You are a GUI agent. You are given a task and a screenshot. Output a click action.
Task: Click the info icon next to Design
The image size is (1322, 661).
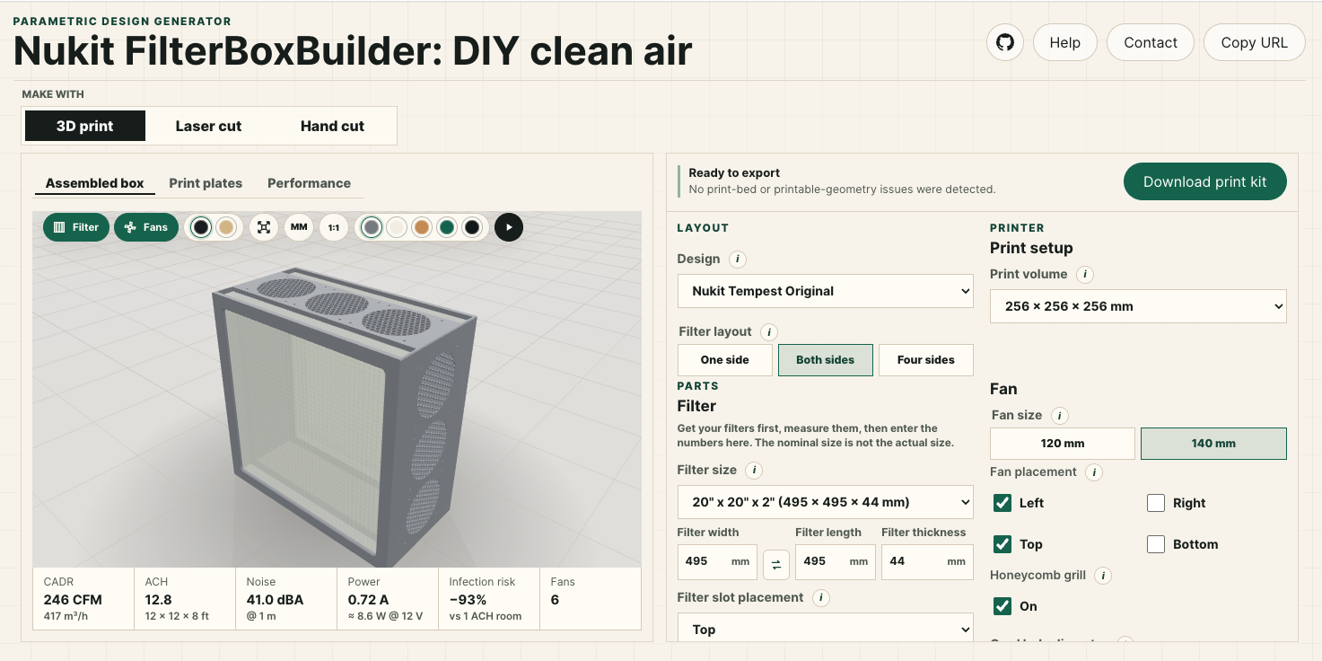(738, 259)
